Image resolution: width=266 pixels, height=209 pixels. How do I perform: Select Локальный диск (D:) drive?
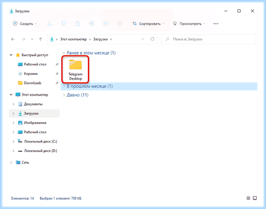pos(40,151)
